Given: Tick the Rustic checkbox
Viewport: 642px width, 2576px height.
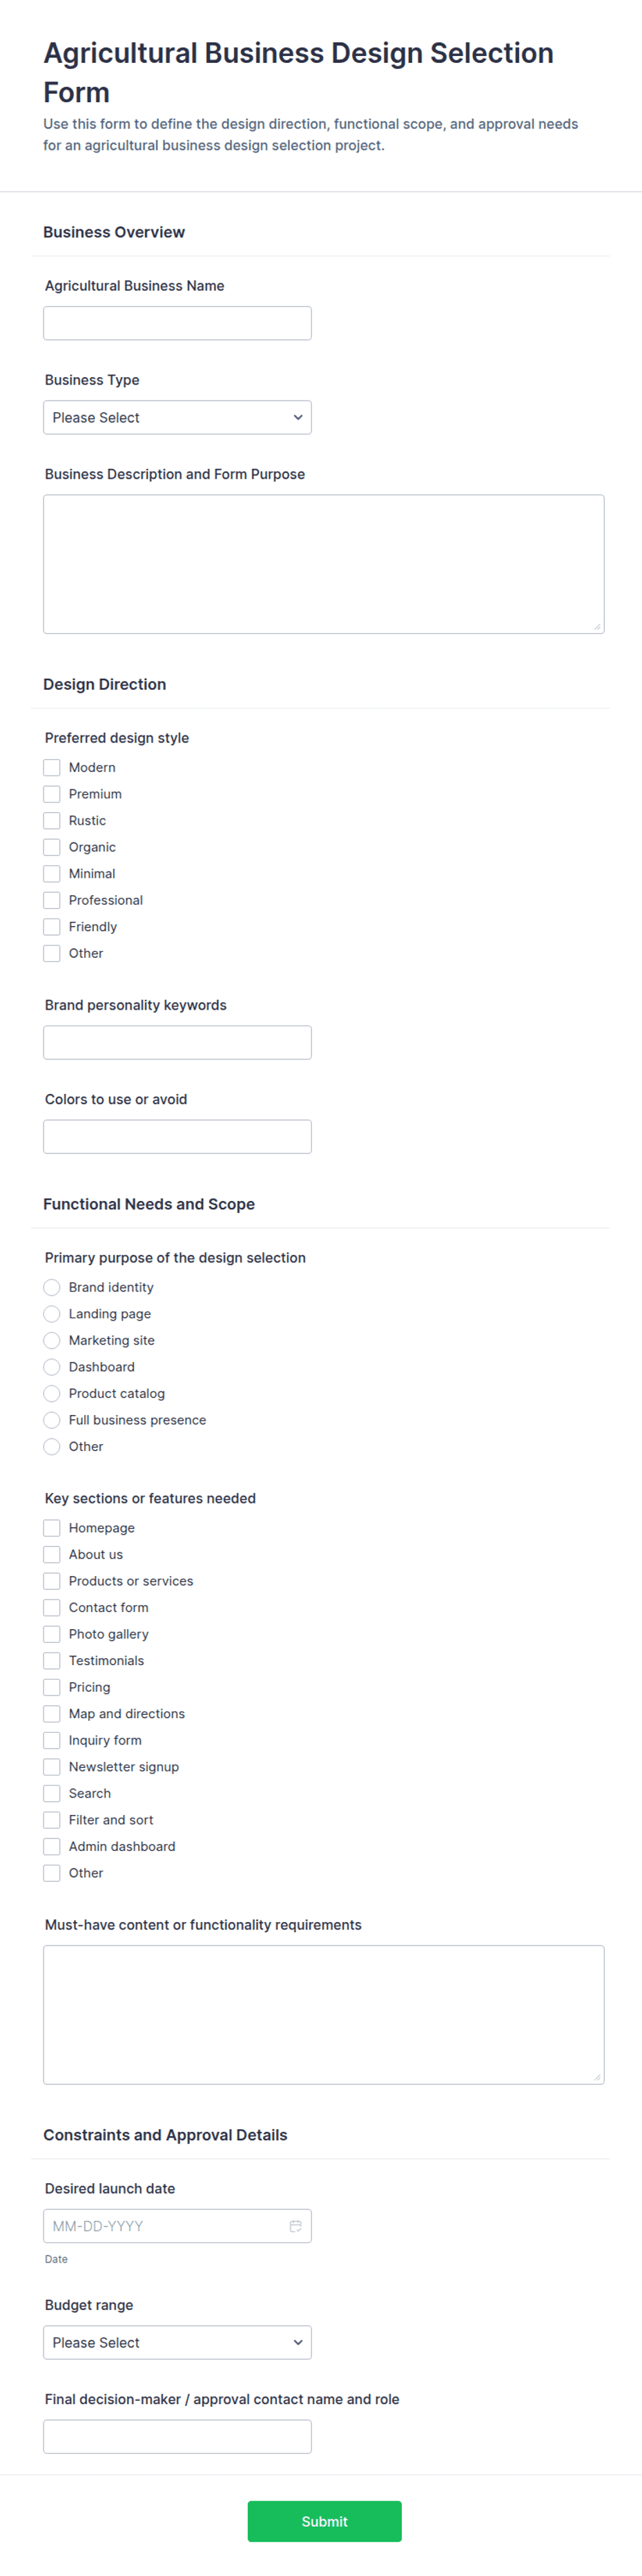Looking at the screenshot, I should [x=52, y=820].
